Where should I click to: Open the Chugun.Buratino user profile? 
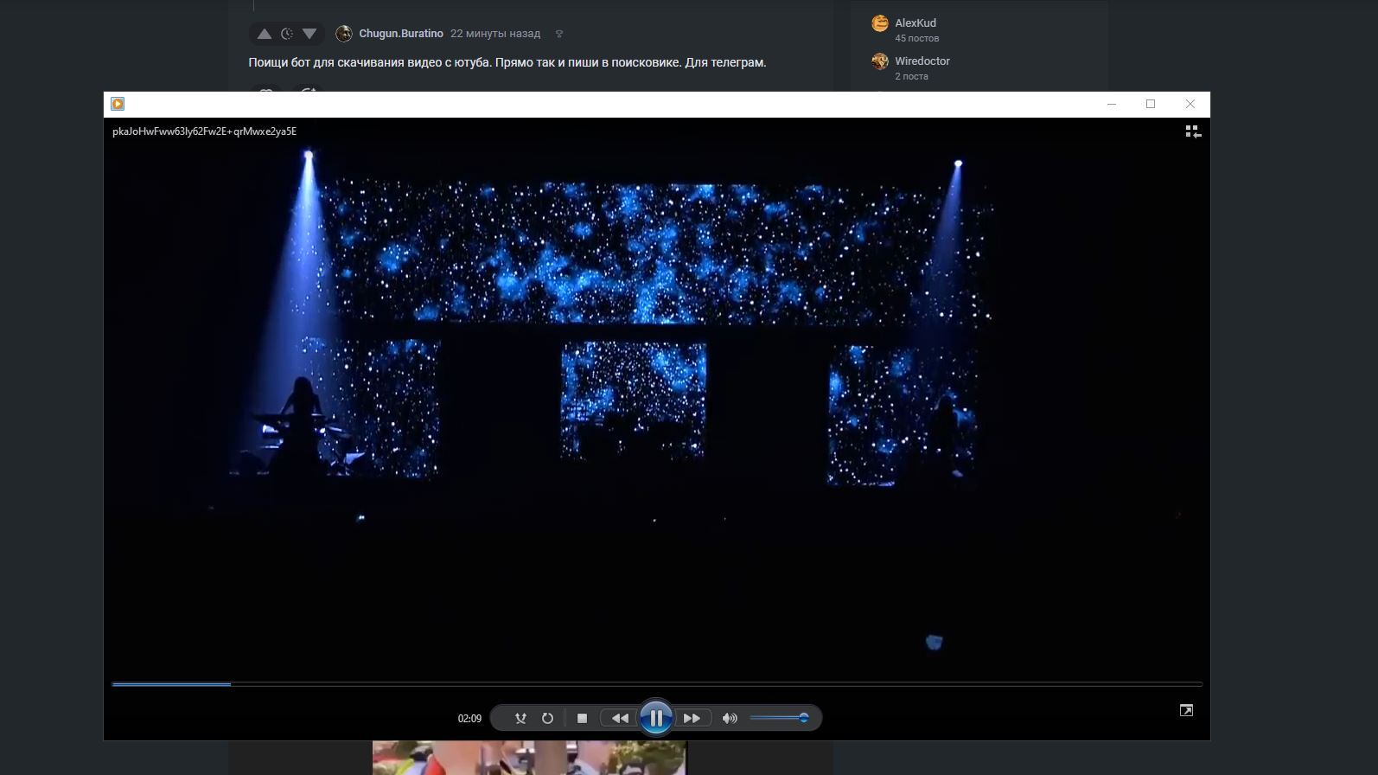tap(400, 34)
